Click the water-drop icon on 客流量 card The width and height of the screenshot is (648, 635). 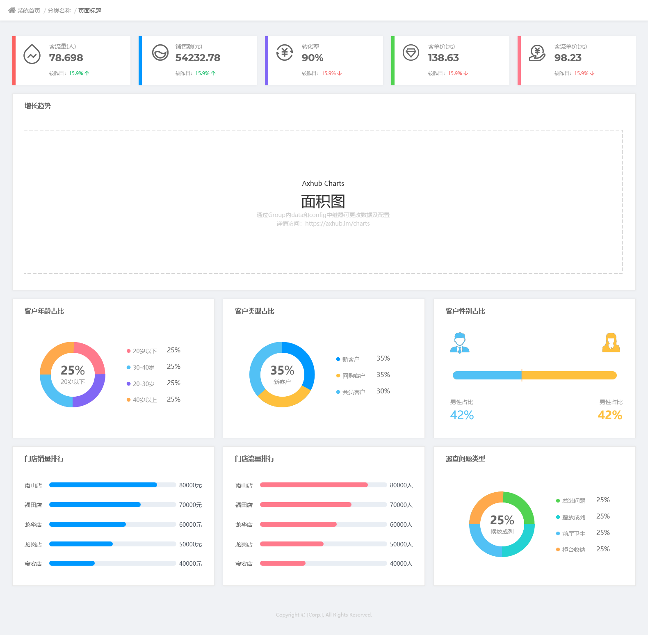(x=32, y=54)
